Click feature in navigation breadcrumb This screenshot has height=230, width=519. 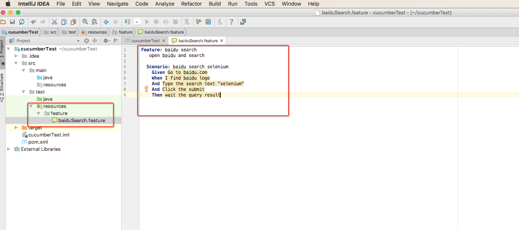pos(123,32)
